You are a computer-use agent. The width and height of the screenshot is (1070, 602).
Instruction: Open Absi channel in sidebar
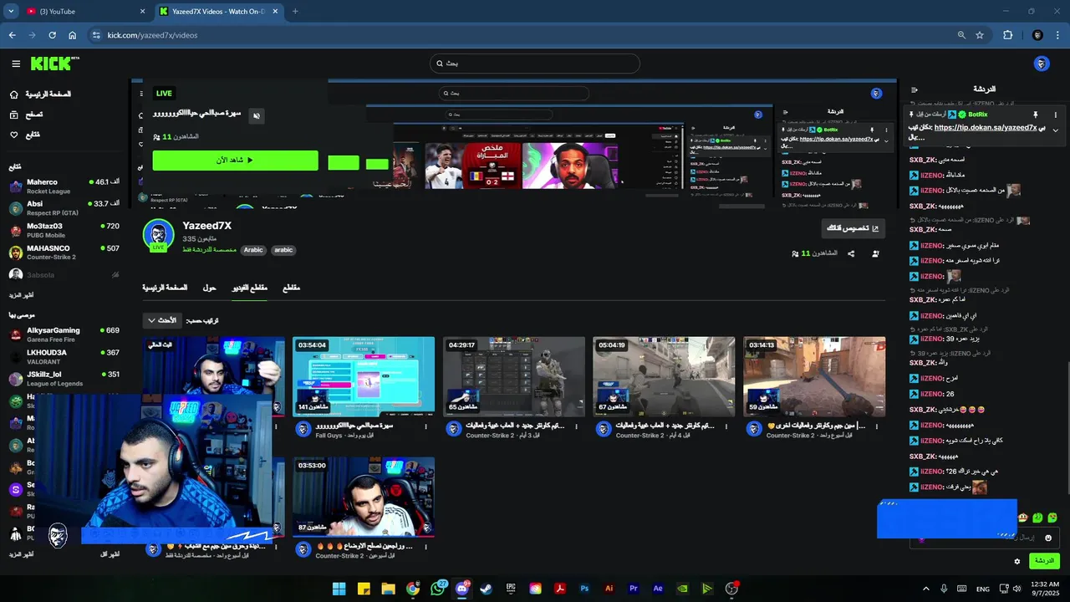click(64, 207)
